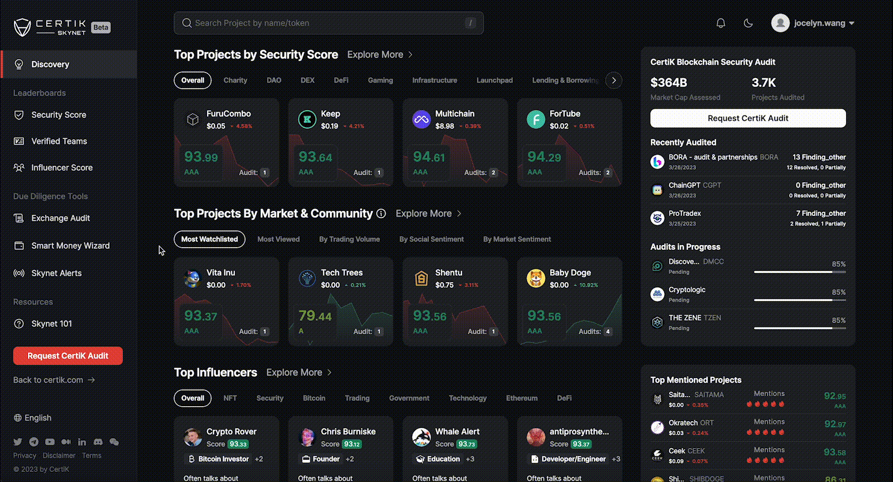Screen dimensions: 893x482
Task: Select the Infrastructure category tab
Action: tap(435, 80)
